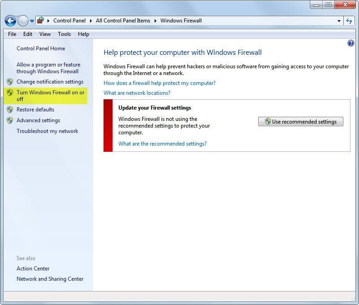
Task: Open Allow a program or feature through Windows Firewall
Action: click(48, 68)
